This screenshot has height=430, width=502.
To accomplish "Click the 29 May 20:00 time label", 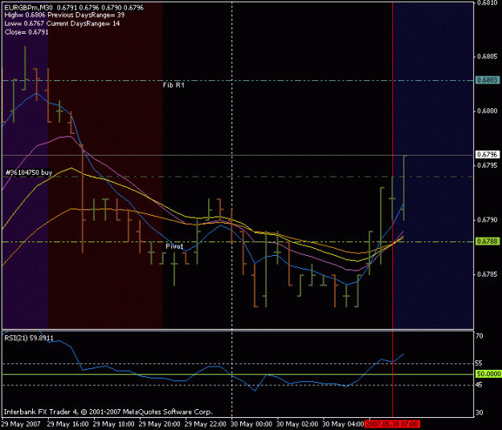I will pyautogui.click(x=160, y=424).
